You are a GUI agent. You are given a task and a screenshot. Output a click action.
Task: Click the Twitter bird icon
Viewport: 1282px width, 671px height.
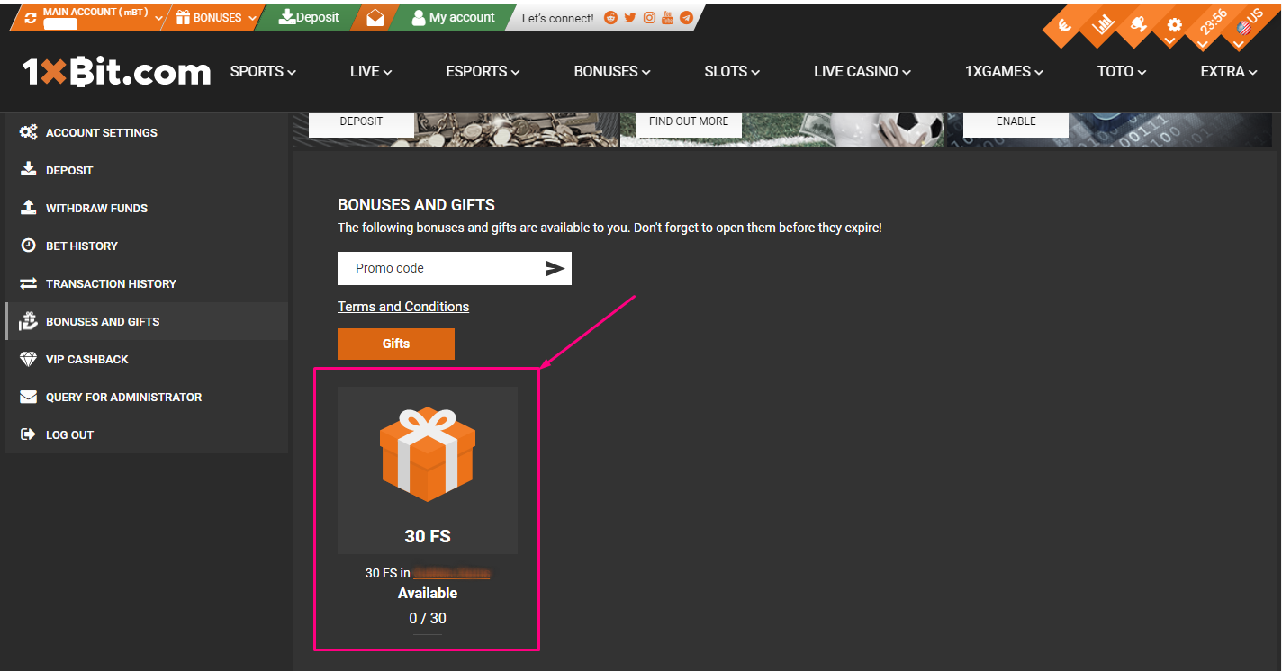pyautogui.click(x=629, y=17)
